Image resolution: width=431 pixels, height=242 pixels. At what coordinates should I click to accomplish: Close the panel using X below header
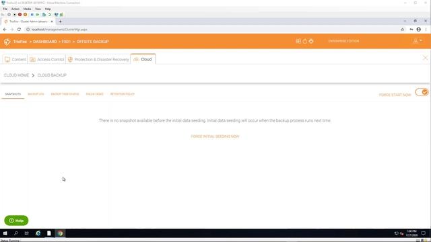pos(425,58)
